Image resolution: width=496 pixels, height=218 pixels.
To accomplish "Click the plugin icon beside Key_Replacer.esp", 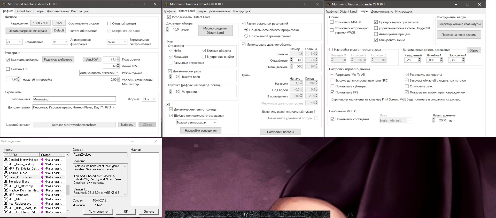I will pyautogui.click(x=42, y=204).
